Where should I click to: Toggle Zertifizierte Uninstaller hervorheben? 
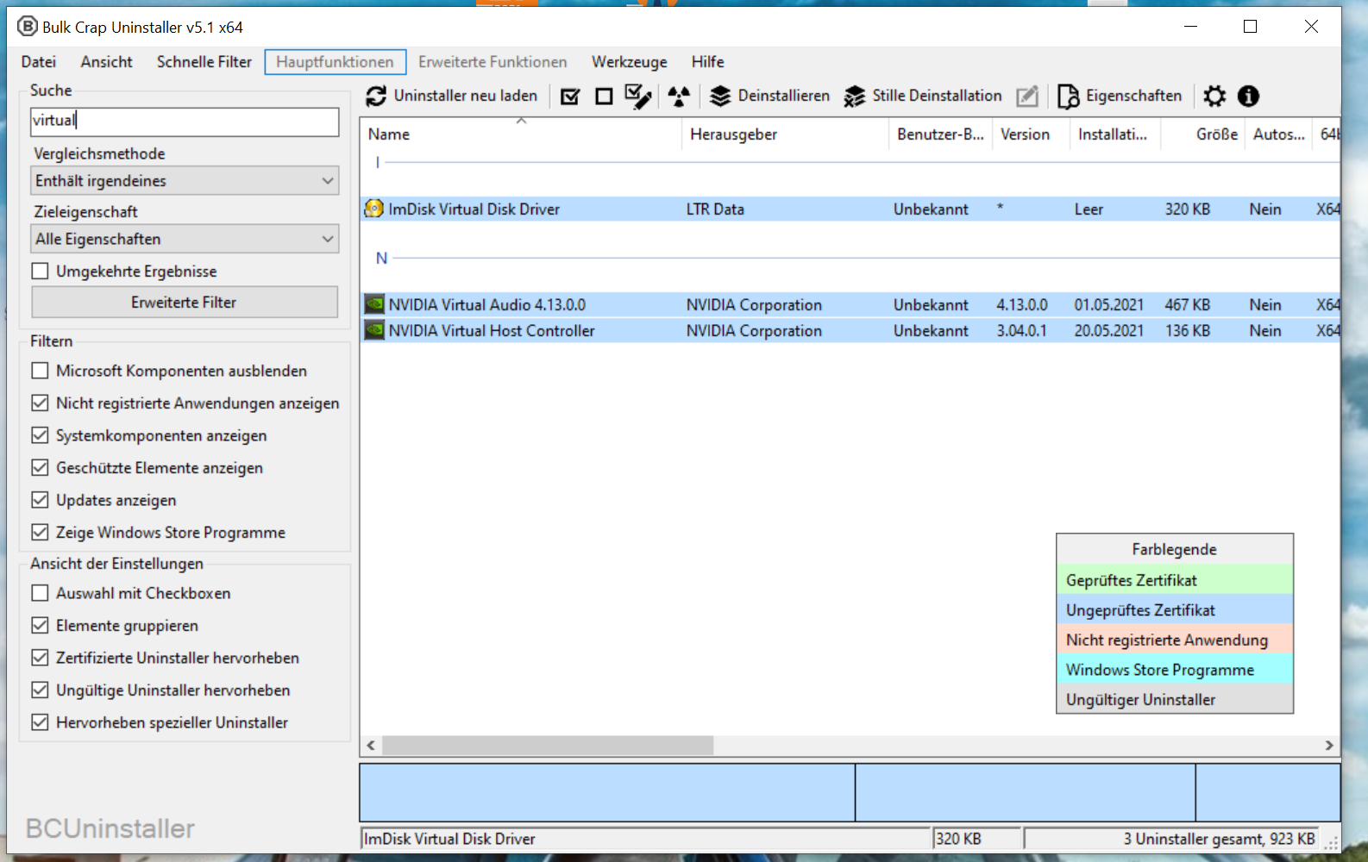pos(40,658)
